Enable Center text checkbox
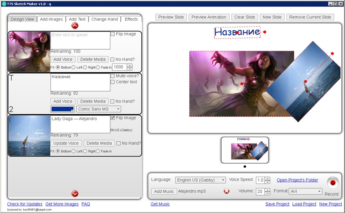Viewport: 345px width, 213px height. (113, 82)
